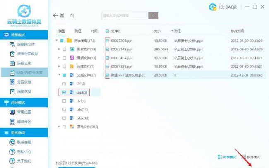Select the 误格式化 floppy disk icon
Image resolution: width=269 pixels, height=168 pixels.
click(12, 63)
